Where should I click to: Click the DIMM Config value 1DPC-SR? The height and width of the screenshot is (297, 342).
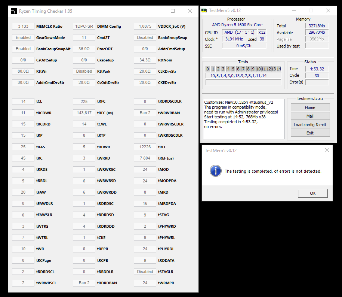[x=84, y=26]
